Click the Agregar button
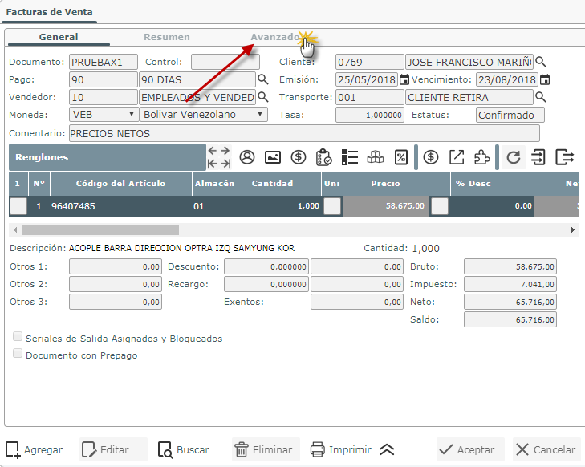The image size is (585, 467). 34,449
